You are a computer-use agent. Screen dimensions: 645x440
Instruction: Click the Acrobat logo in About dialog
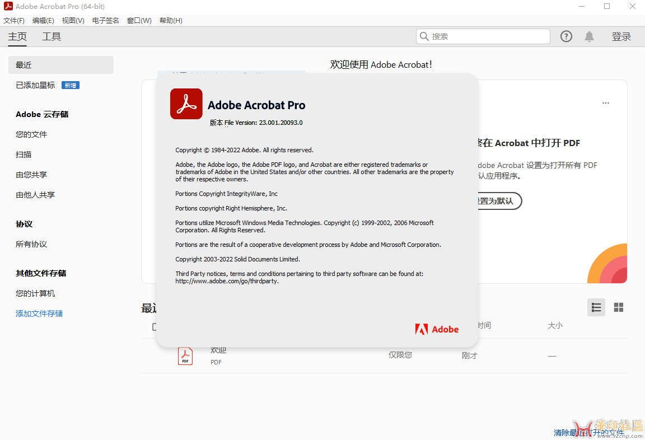[186, 104]
